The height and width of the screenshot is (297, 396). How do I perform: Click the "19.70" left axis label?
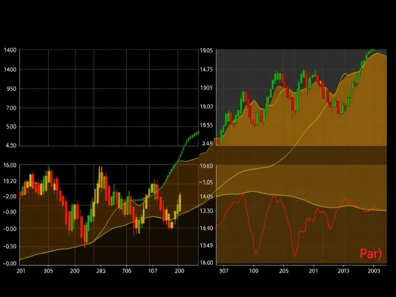click(x=10, y=181)
